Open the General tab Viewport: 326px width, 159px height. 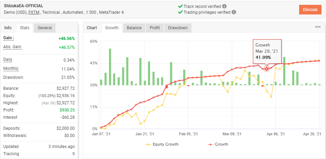coord(45,28)
